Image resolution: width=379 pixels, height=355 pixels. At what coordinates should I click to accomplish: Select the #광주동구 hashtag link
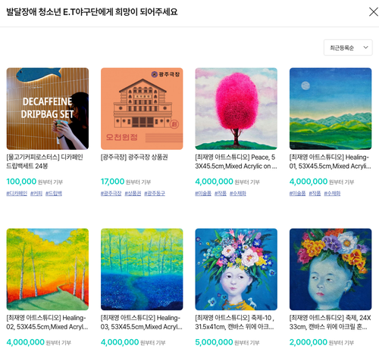coord(155,193)
